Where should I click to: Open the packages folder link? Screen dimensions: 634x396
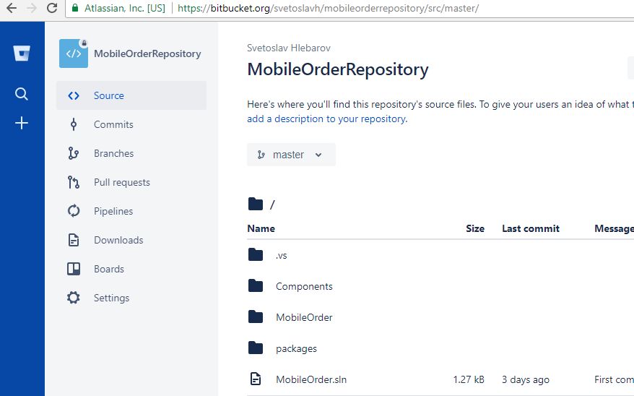click(296, 349)
